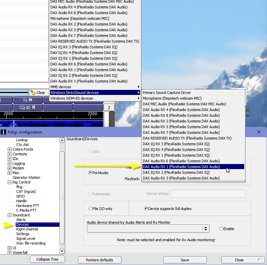This screenshot has width=267, height=265.
Task: Toggle the PortAudio checkbox
Action: (x=90, y=173)
